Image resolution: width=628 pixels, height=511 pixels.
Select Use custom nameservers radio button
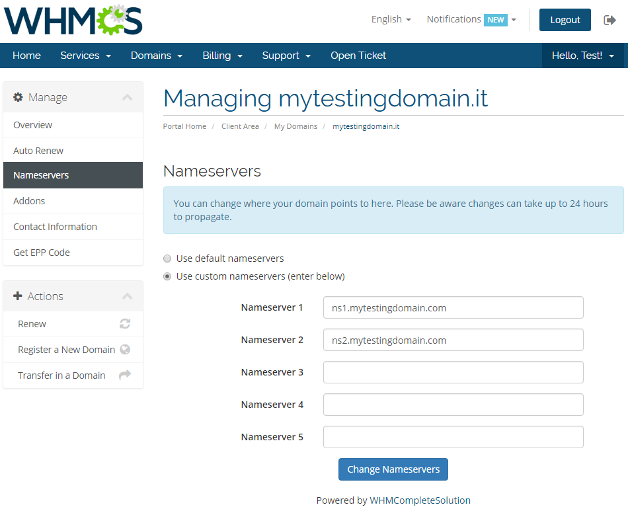tap(167, 276)
